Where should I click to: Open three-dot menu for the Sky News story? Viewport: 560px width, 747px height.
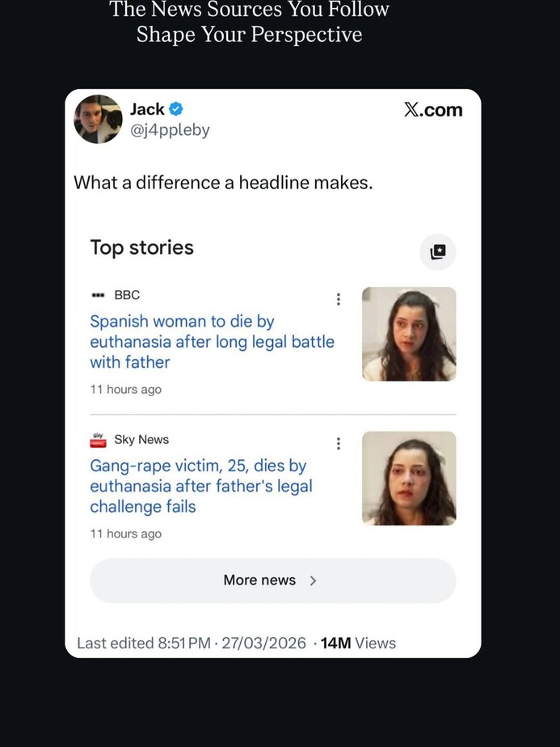click(338, 443)
